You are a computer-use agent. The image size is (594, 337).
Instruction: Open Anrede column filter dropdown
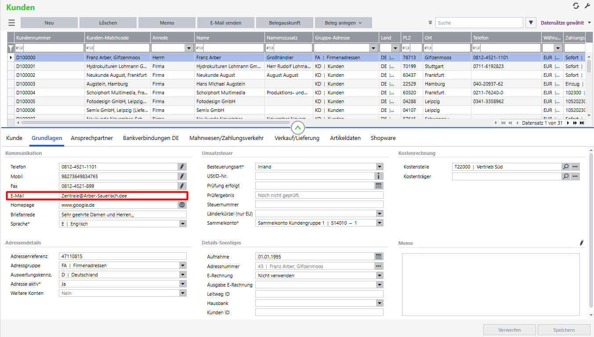coord(189,48)
